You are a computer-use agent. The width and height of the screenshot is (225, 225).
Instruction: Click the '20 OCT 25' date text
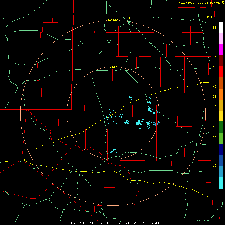tap(136, 223)
